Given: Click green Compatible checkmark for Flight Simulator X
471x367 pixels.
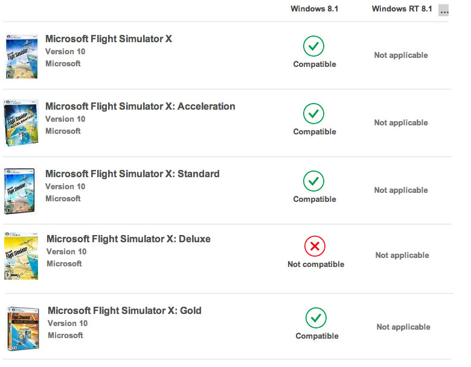Looking at the screenshot, I should tap(313, 46).
